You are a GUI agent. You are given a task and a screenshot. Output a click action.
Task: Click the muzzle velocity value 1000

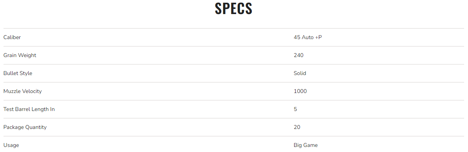click(x=300, y=91)
